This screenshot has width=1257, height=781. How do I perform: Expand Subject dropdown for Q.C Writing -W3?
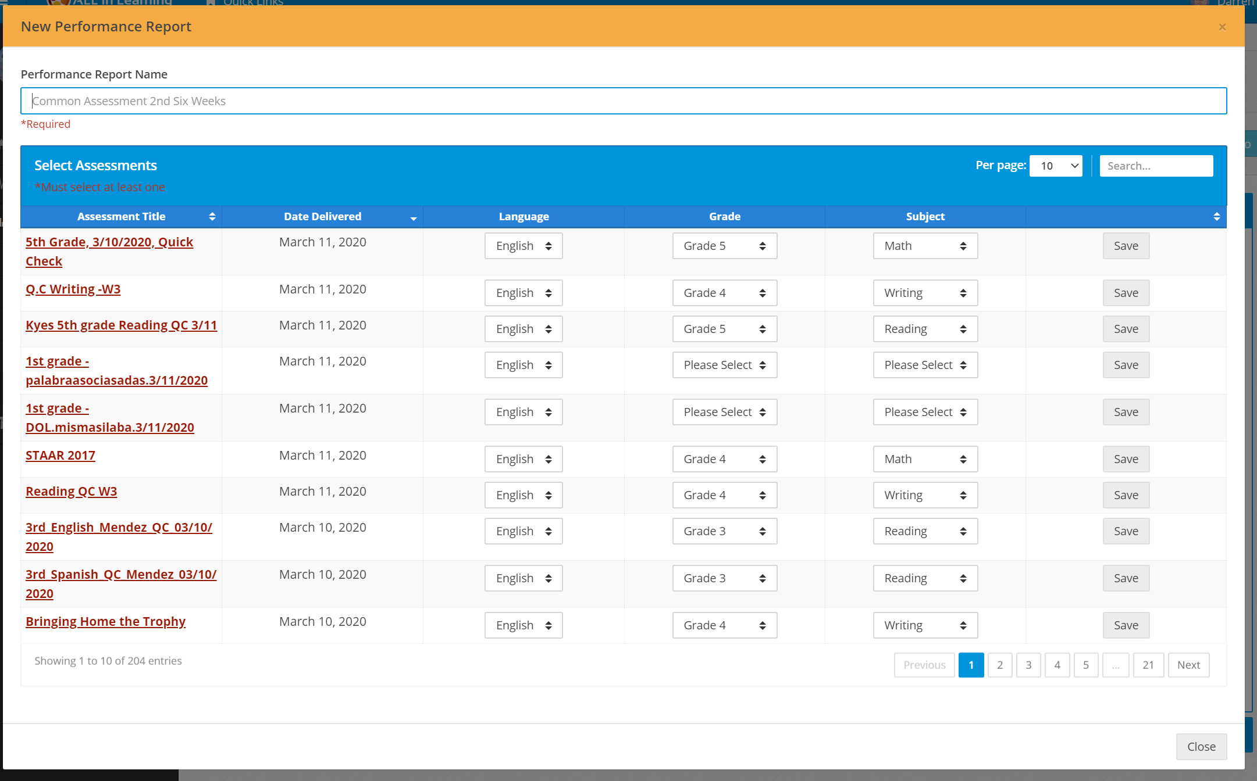click(925, 293)
